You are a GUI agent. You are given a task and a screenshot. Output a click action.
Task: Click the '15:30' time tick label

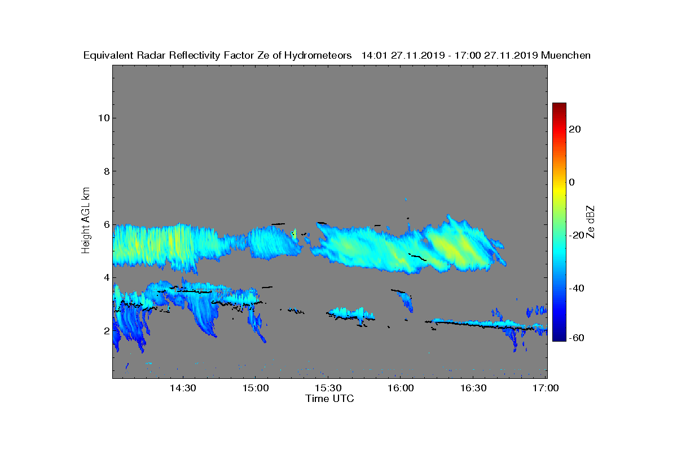click(328, 388)
